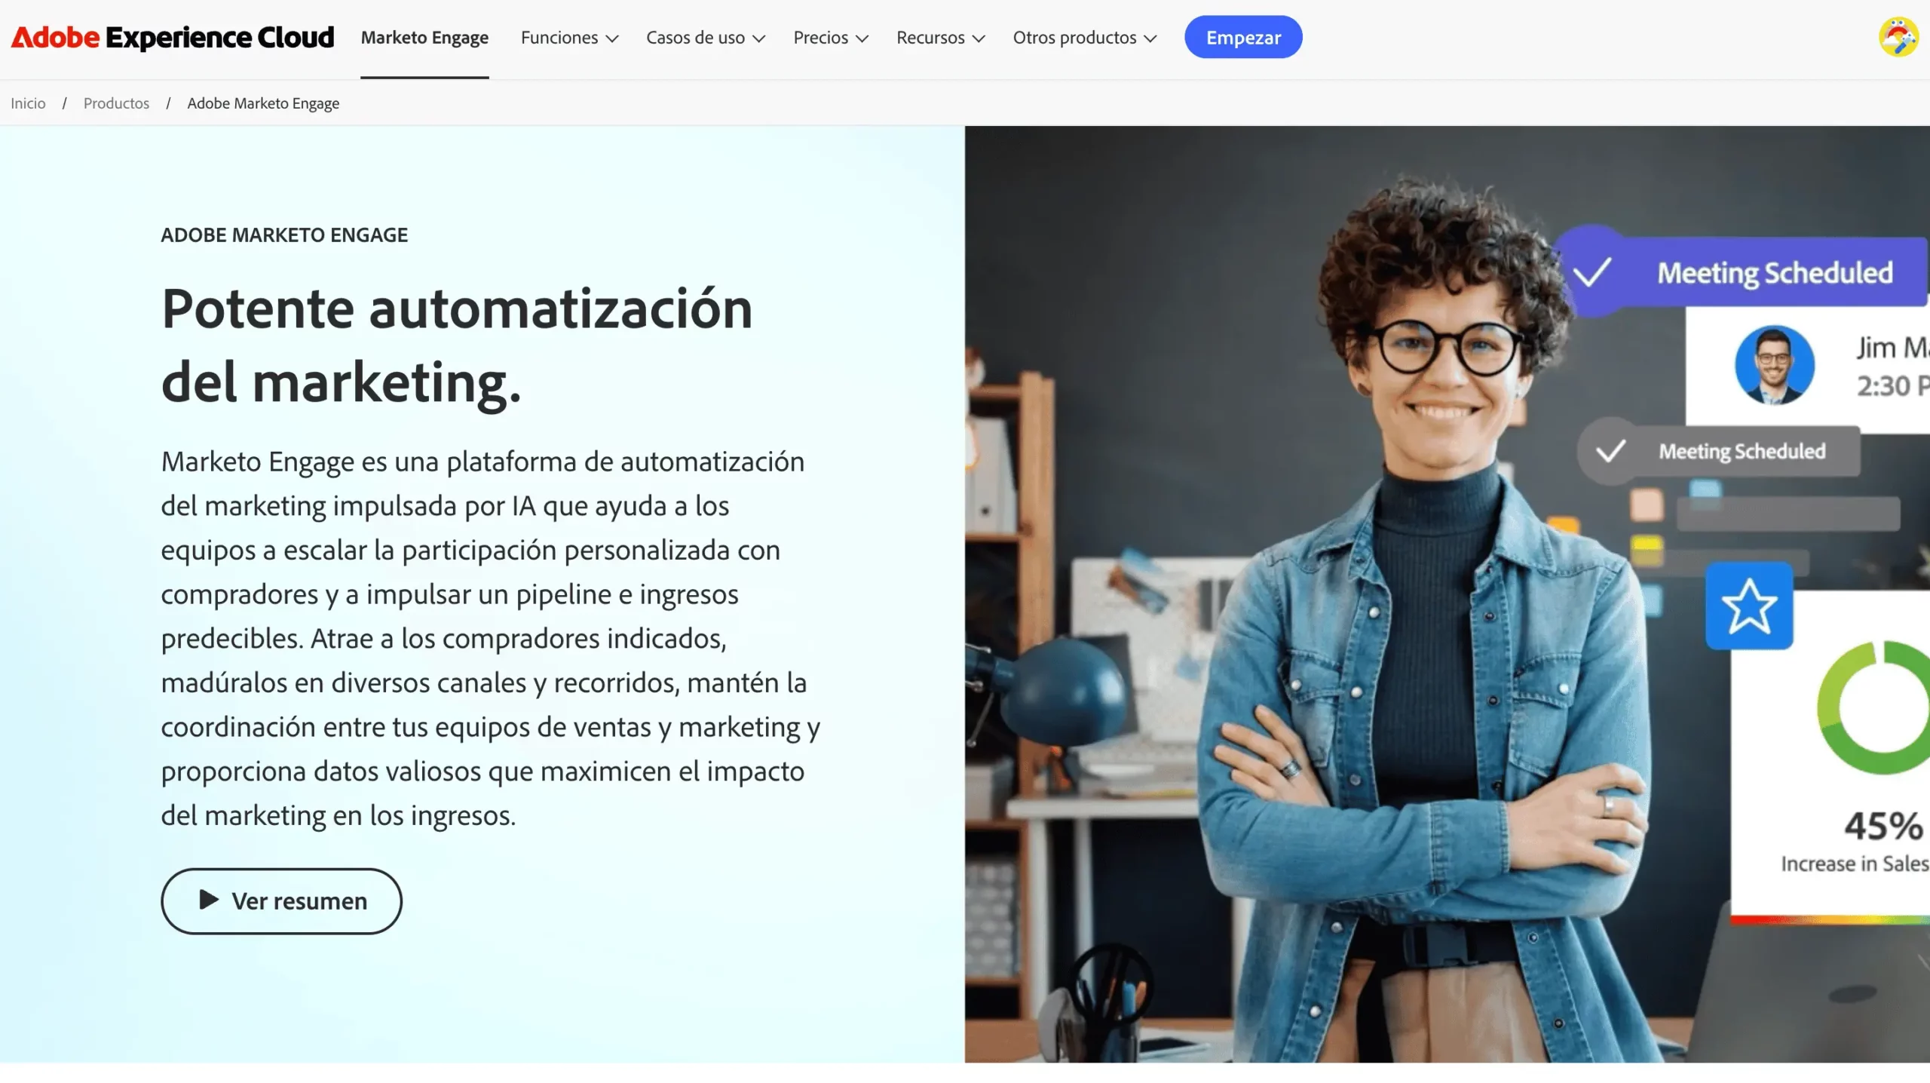
Task: Click the Empezar button
Action: [1243, 37]
